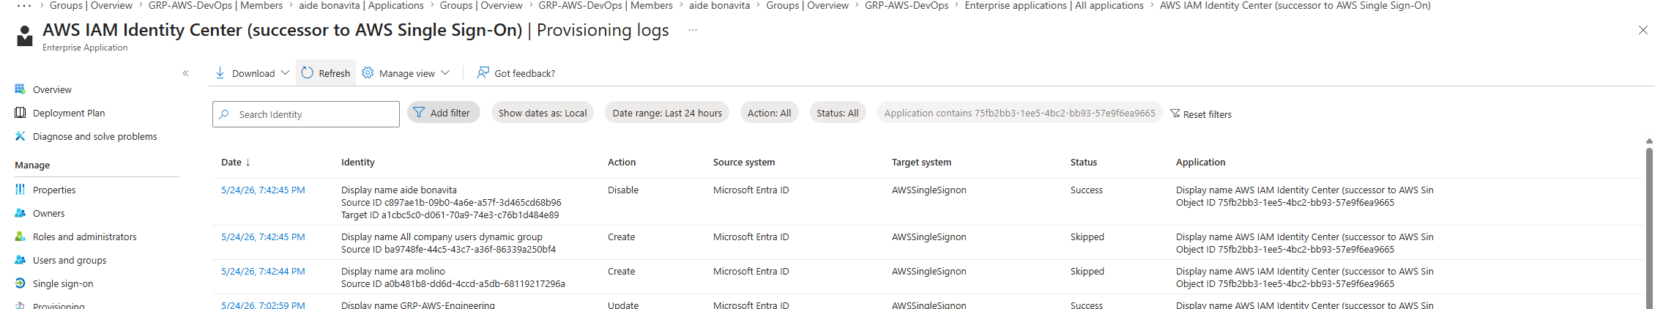Open Properties in the Manage section
This screenshot has height=309, width=1663.
(54, 190)
